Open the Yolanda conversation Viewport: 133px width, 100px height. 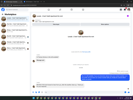15,43
